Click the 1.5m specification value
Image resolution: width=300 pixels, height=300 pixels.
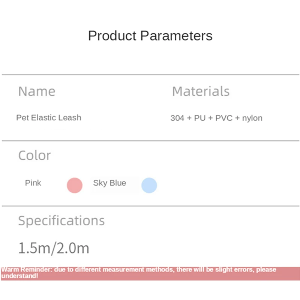(x=33, y=248)
